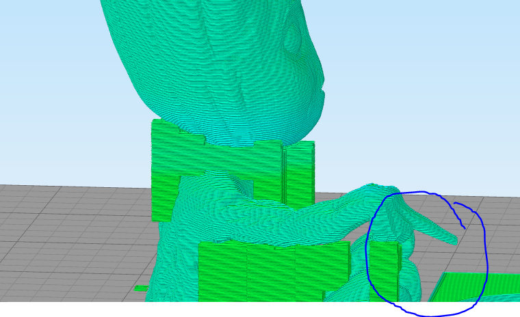Viewport: 520px width, 317px height.
Task: Click the tiny green skirt fragment beside the model base
Action: (x=141, y=288)
